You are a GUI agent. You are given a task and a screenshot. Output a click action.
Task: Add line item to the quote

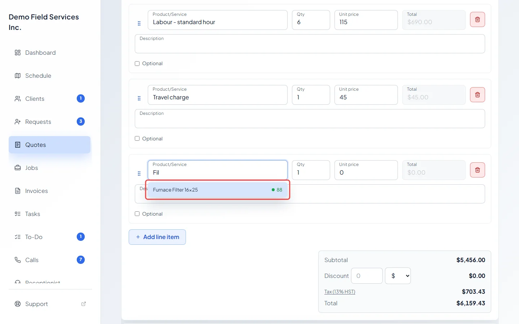(x=157, y=237)
